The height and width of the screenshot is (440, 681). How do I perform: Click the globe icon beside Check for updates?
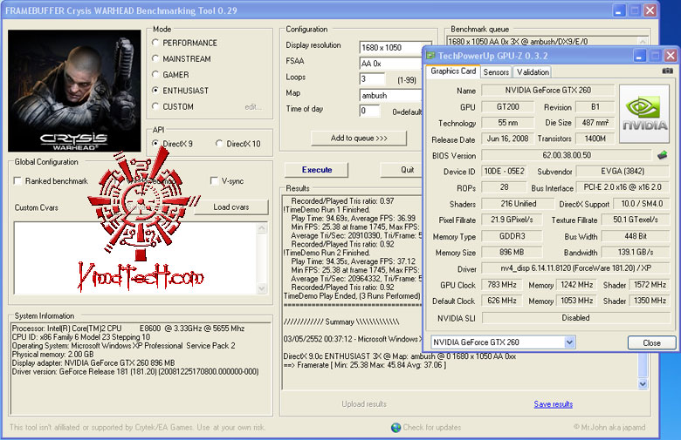tap(396, 428)
